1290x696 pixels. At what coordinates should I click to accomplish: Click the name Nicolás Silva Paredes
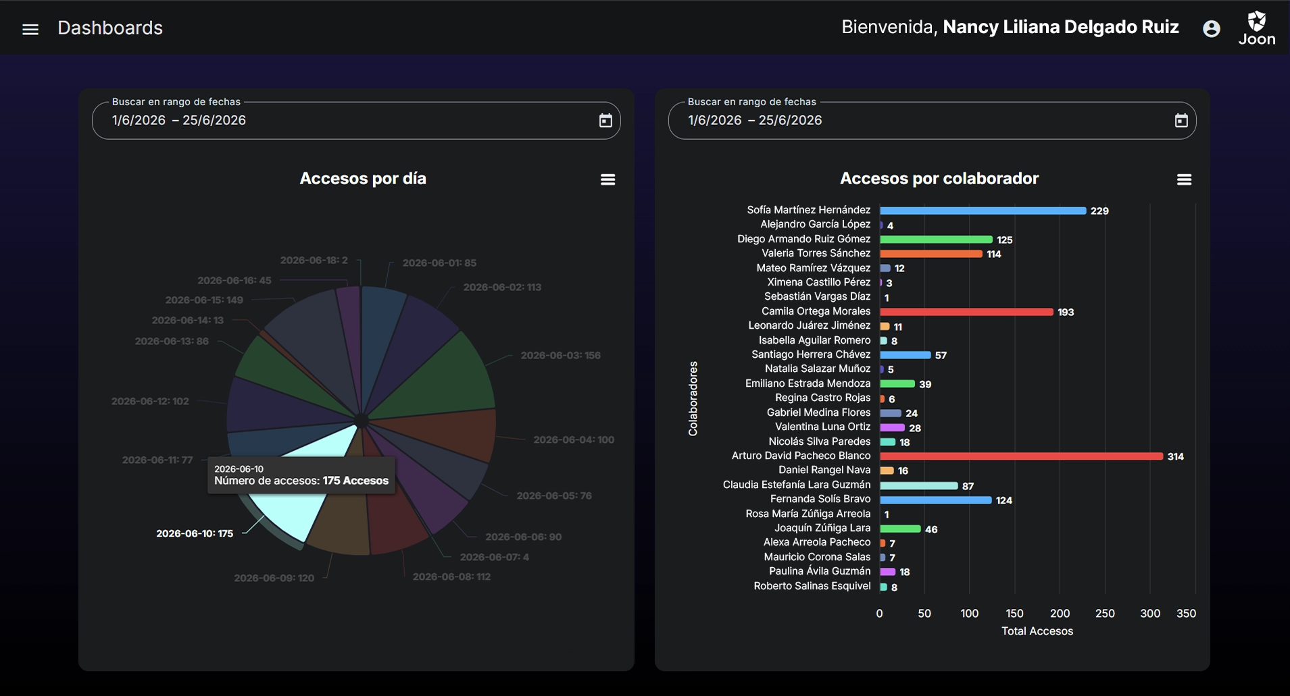pos(820,441)
